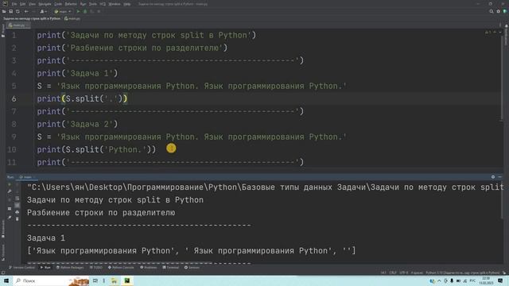Open the Tools menu

pyautogui.click(x=93, y=4)
